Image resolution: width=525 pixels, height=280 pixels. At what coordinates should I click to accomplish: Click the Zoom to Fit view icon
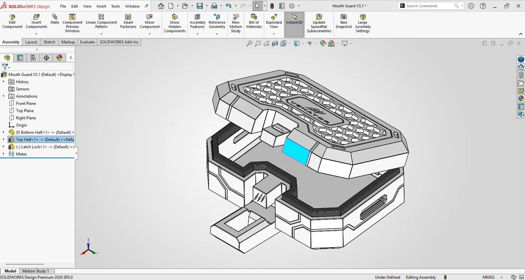pyautogui.click(x=249, y=43)
